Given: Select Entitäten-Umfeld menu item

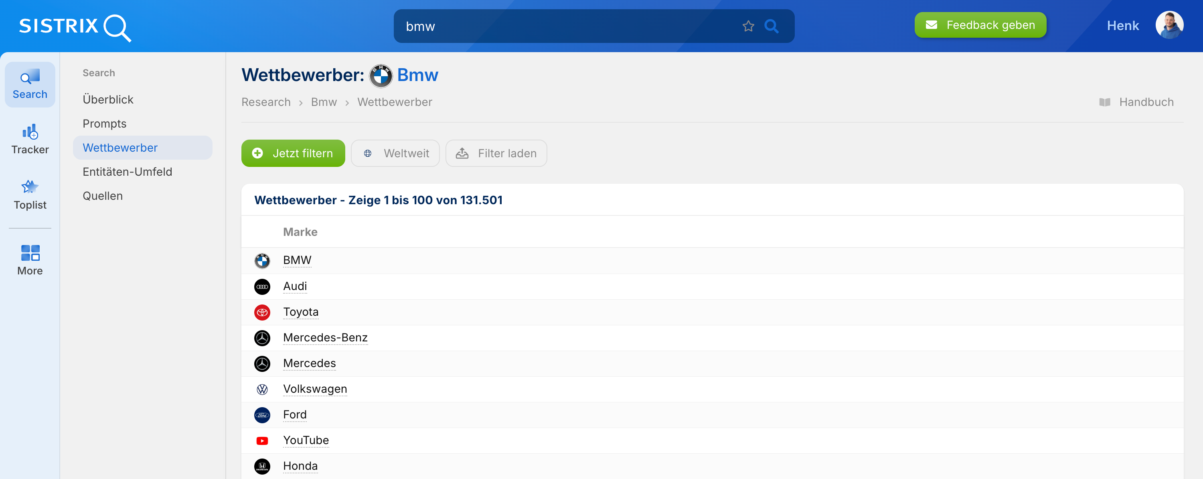Looking at the screenshot, I should 127,172.
